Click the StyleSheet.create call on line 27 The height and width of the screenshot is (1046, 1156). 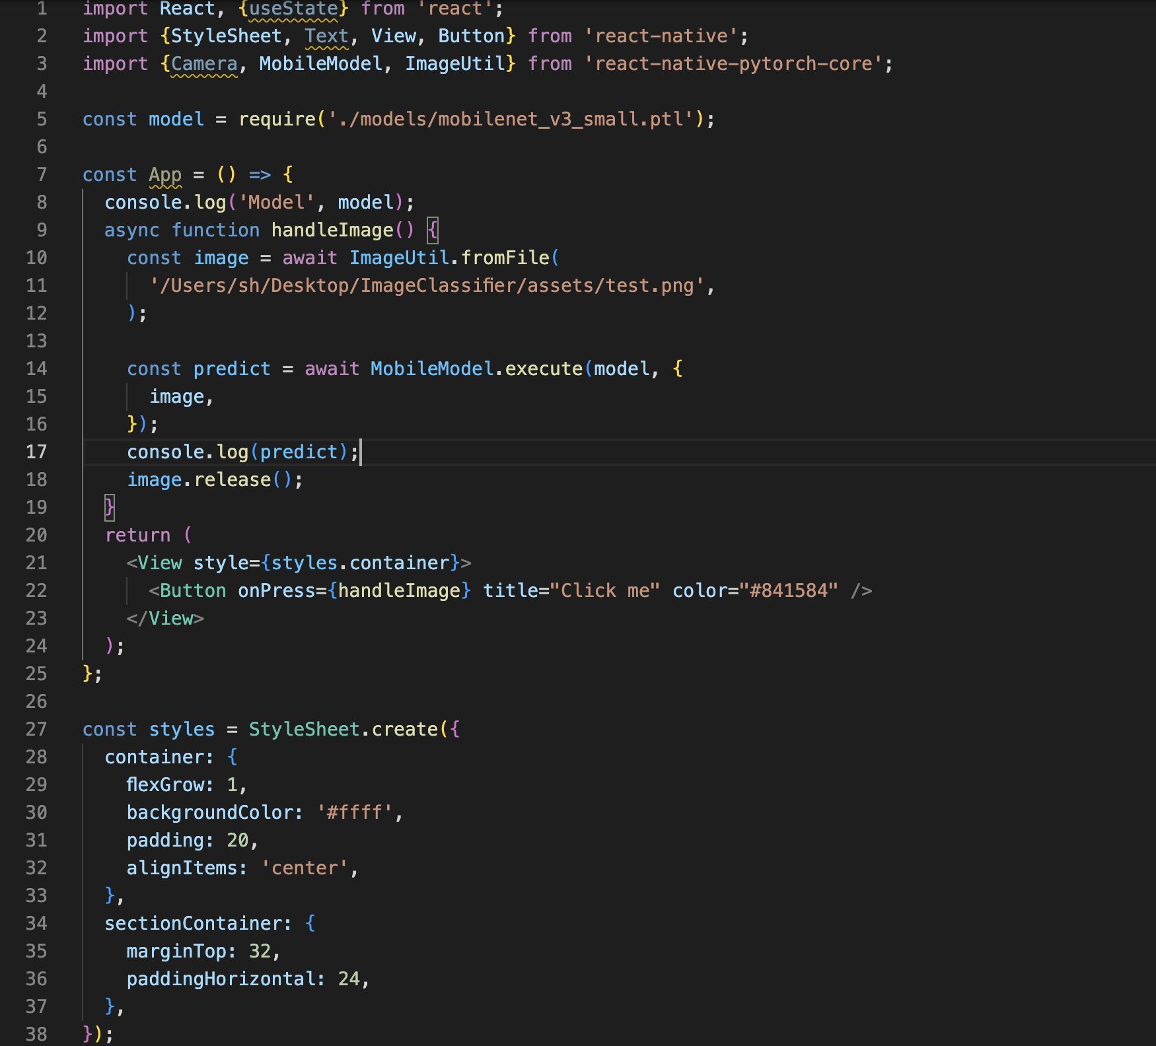tap(343, 729)
